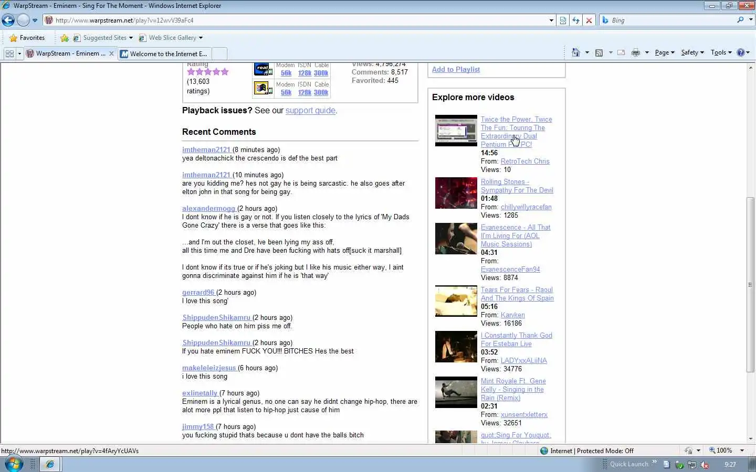This screenshot has height=472, width=756.
Task: Open the jimmy158 username link
Action: [198, 426]
